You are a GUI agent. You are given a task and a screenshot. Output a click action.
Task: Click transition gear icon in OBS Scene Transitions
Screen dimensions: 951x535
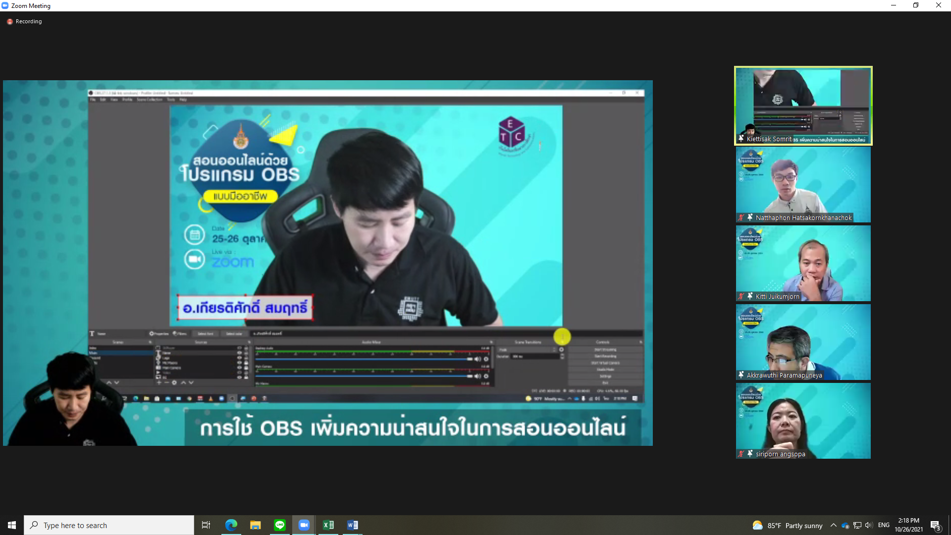[562, 350]
